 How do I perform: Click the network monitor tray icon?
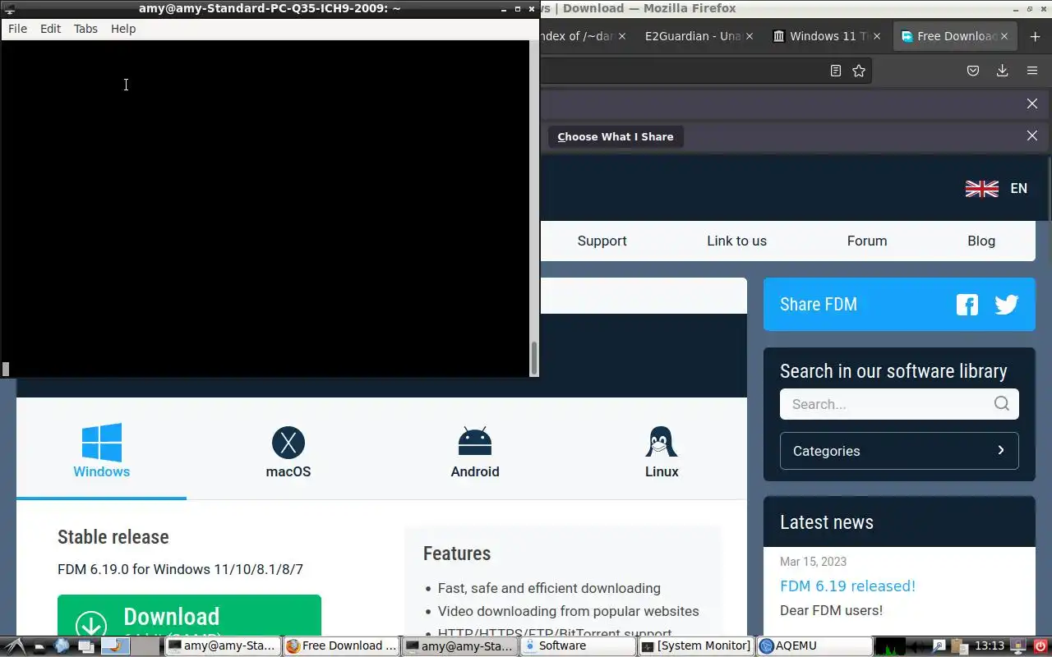point(1017,646)
